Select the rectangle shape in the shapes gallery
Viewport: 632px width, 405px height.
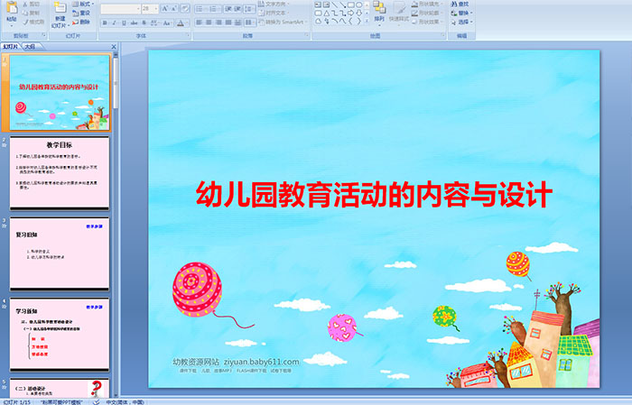[351, 5]
